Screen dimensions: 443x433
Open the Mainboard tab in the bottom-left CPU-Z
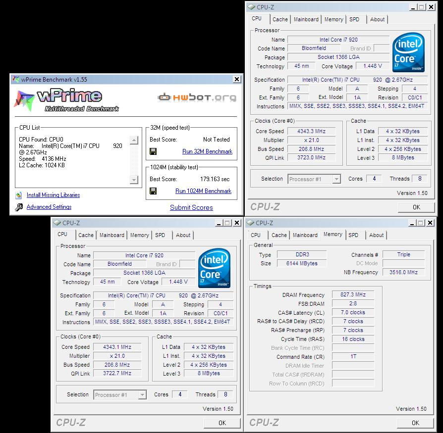coord(112,235)
